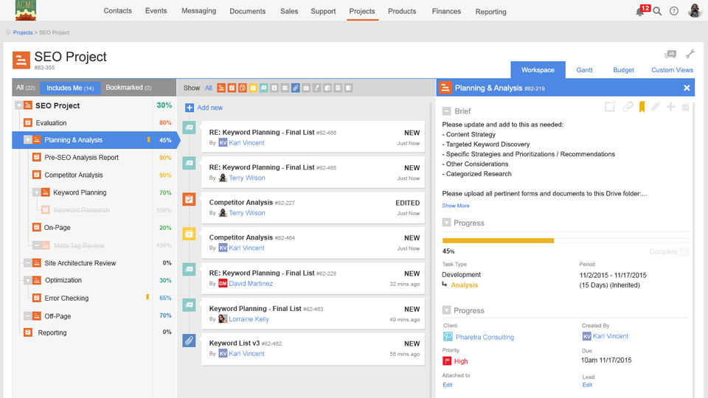
Task: Click the trash delete icon in the Brief toolbar
Action: [685, 107]
